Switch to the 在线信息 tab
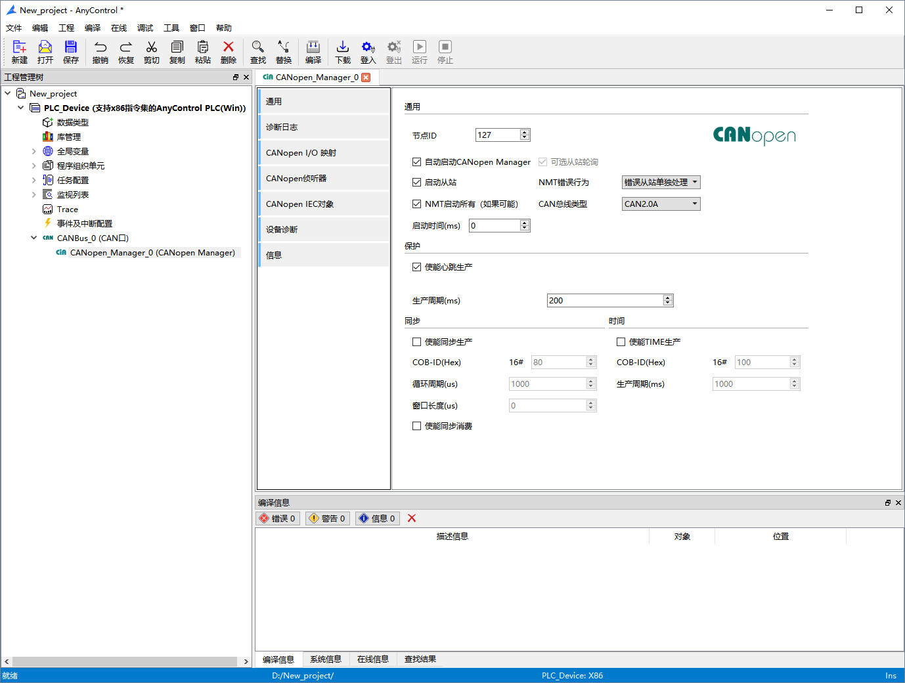Image resolution: width=905 pixels, height=683 pixels. [x=373, y=659]
